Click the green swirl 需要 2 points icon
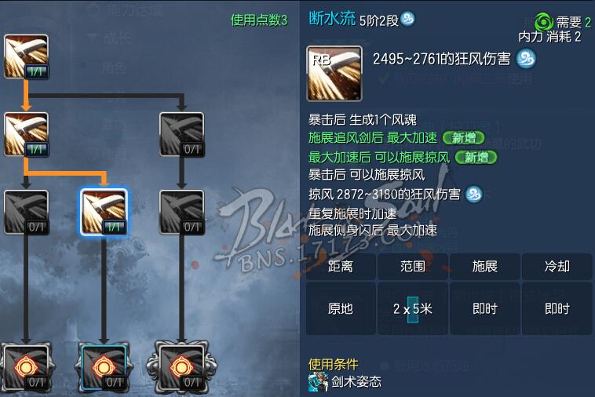 point(543,23)
